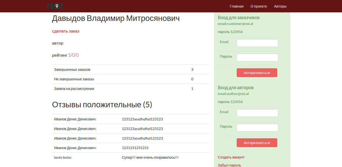This screenshot has height=167, width=342.
Task: Click the автор role label
Action: 58,43
